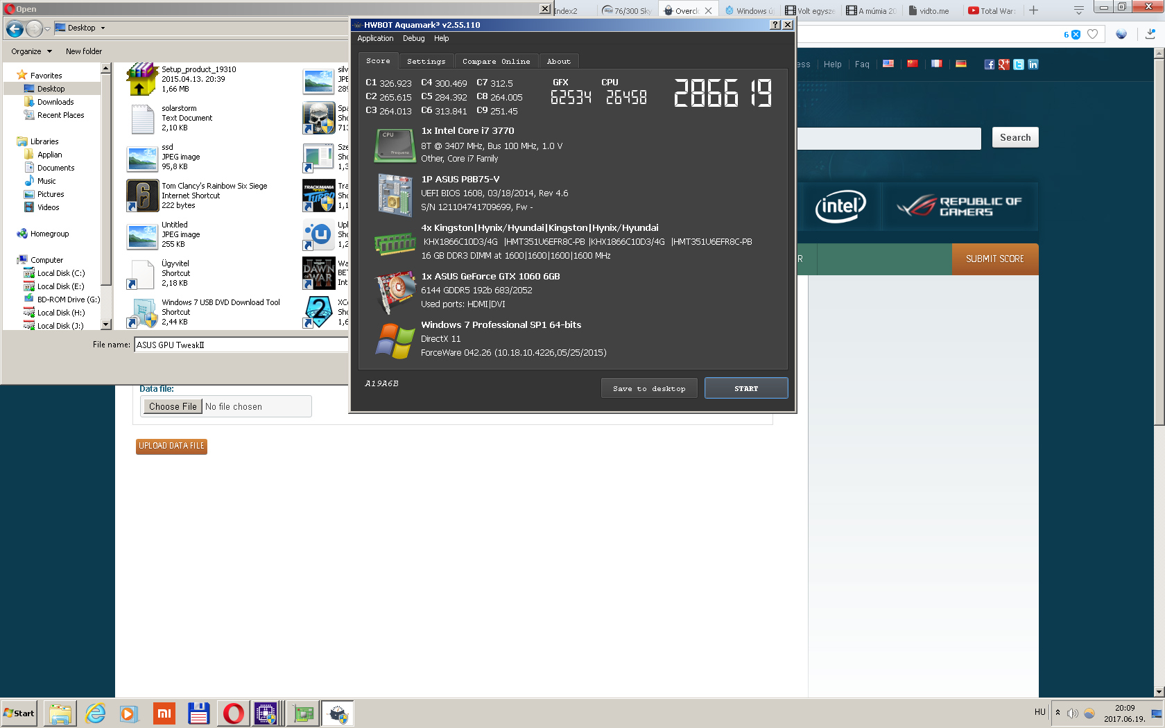This screenshot has width=1165, height=728.
Task: Open the Music library
Action: 46,181
